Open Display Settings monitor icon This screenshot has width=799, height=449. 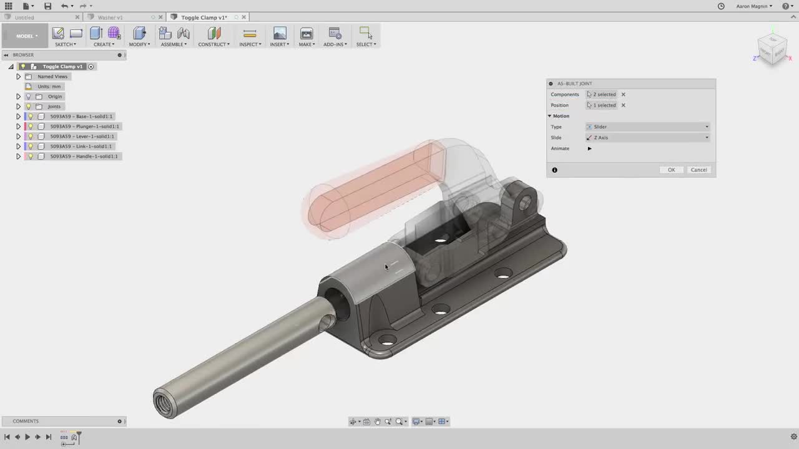tap(416, 422)
